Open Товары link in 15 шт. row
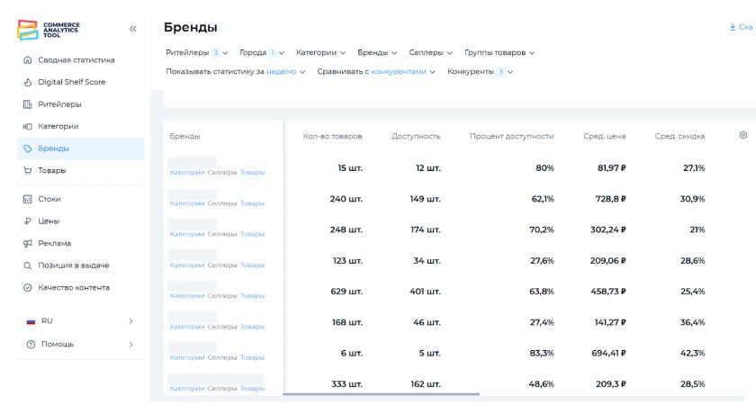 pyautogui.click(x=252, y=172)
